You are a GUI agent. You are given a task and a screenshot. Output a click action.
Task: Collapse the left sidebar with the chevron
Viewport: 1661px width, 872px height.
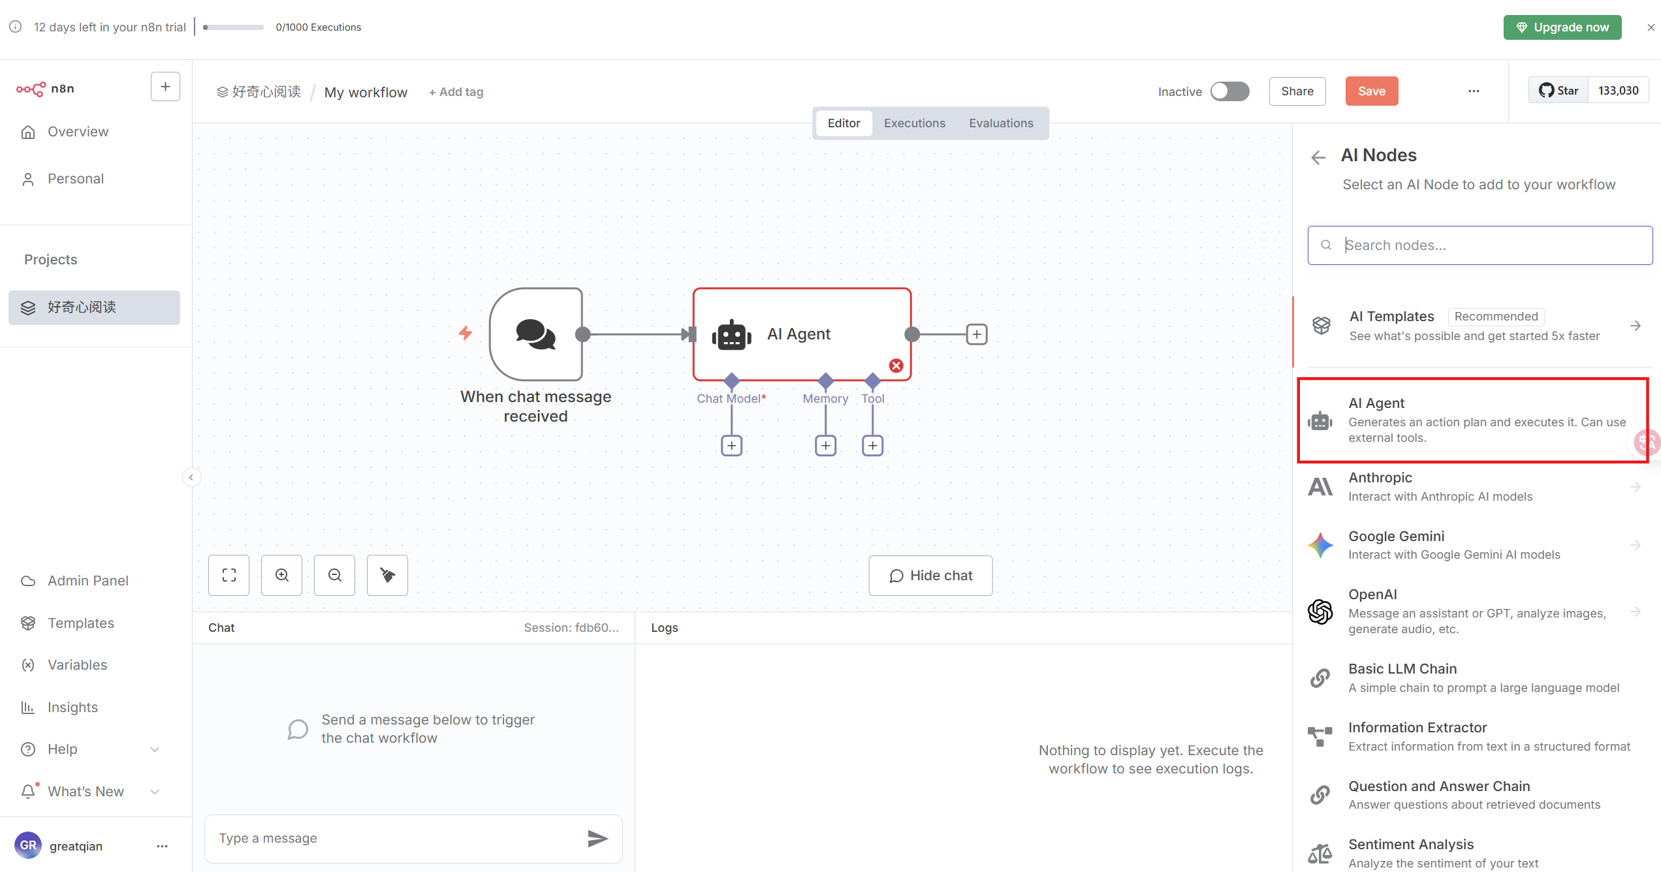pos(191,477)
